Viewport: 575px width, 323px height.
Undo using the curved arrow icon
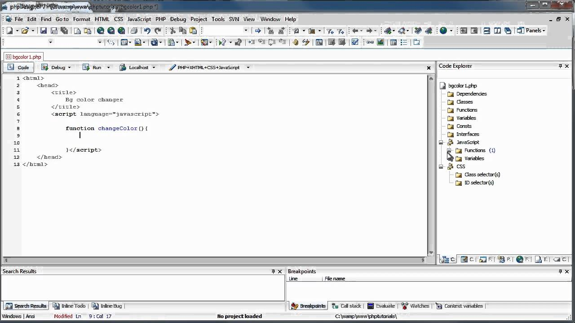[x=147, y=31]
